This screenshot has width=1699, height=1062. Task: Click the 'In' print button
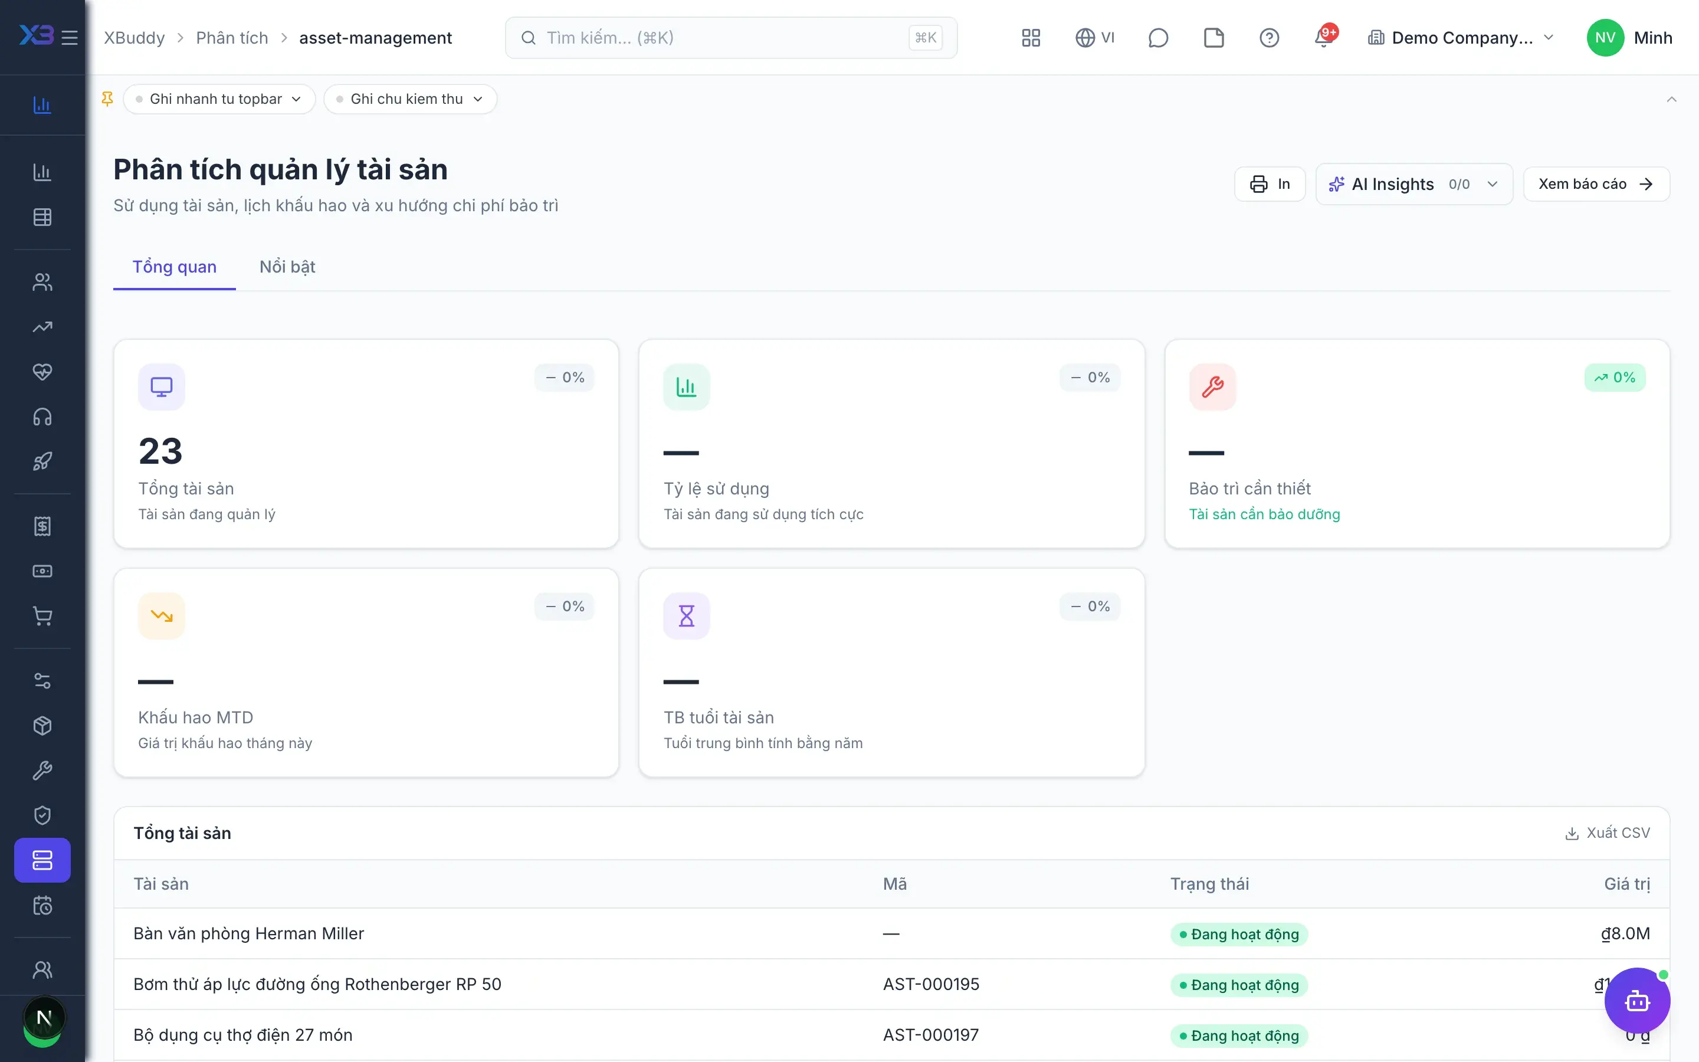click(1270, 184)
